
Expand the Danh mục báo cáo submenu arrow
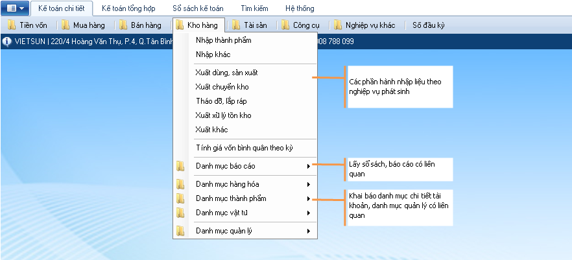coord(308,166)
